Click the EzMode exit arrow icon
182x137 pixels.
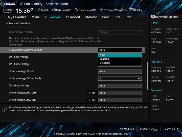[156, 129]
